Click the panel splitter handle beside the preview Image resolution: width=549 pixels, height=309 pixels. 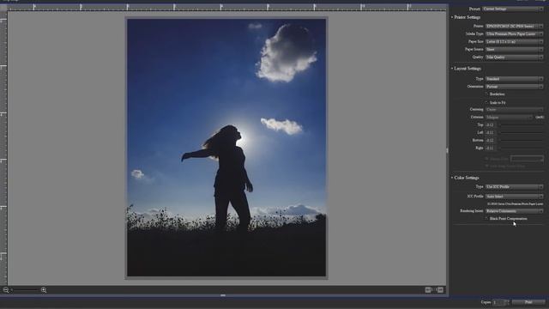coord(447,151)
